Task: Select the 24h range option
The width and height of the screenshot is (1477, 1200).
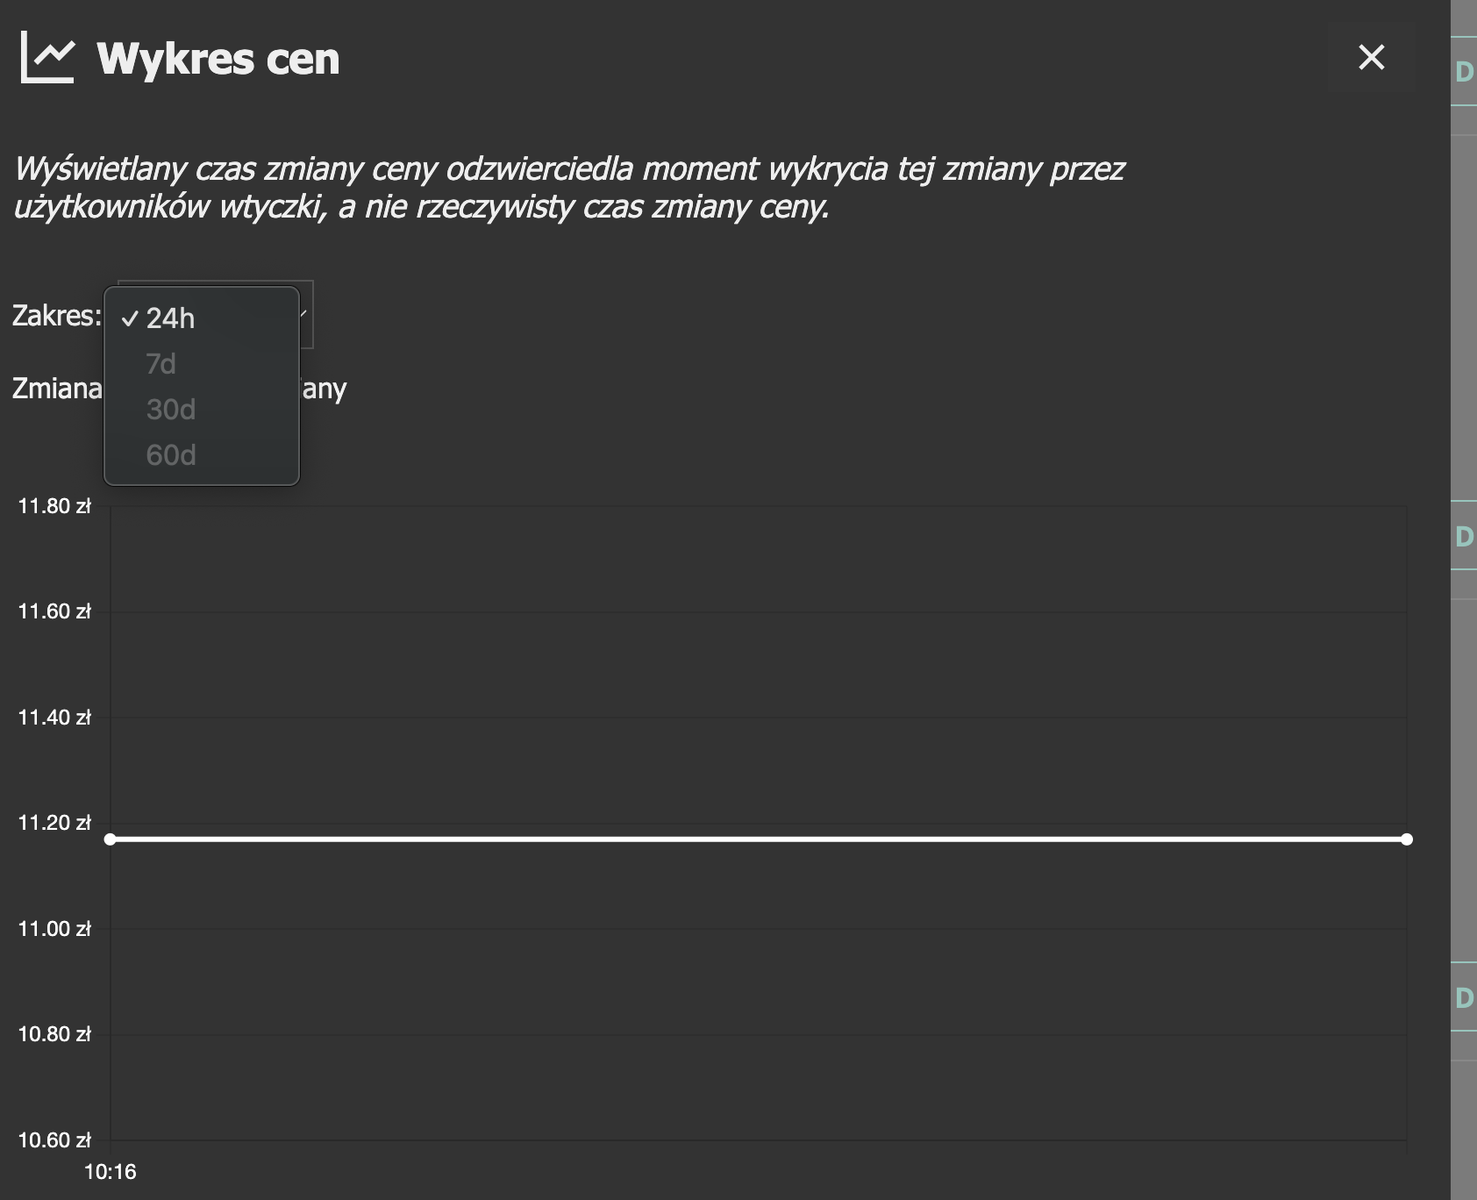Action: pos(170,318)
